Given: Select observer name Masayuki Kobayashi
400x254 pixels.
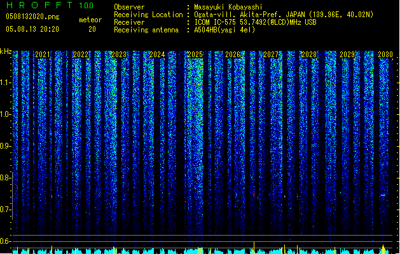Looking at the screenshot, I should point(228,7).
